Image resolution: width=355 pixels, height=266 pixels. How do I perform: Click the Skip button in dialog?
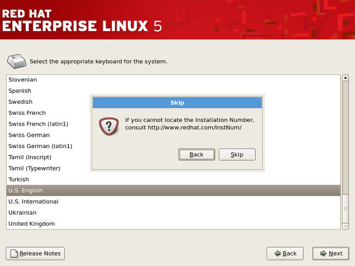237,155
